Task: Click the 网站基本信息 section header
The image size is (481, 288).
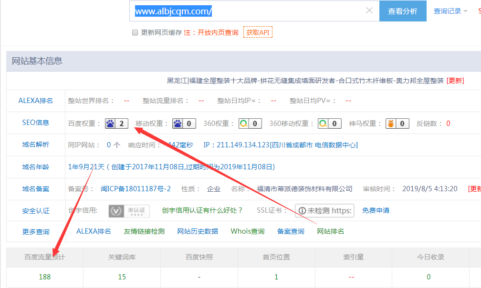Action: (37, 61)
